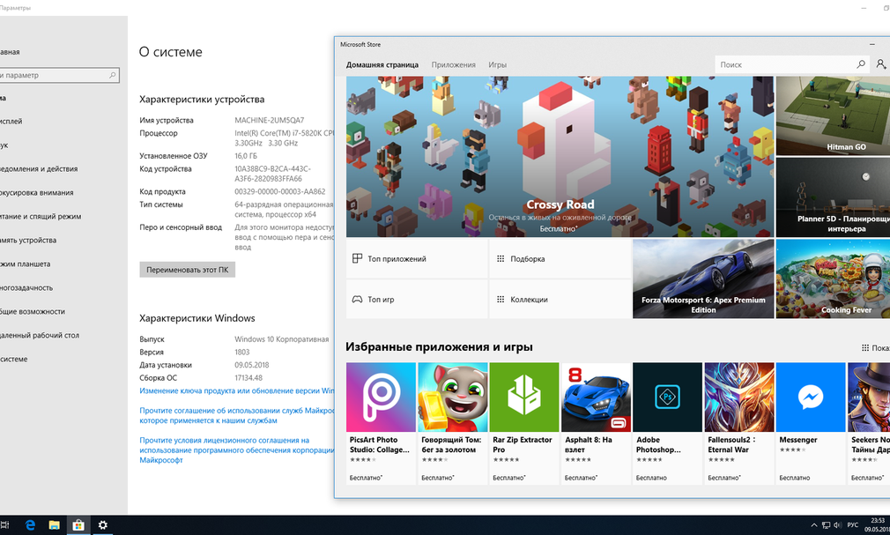Click the installed RAM value 16,0 ГБ

(x=246, y=156)
